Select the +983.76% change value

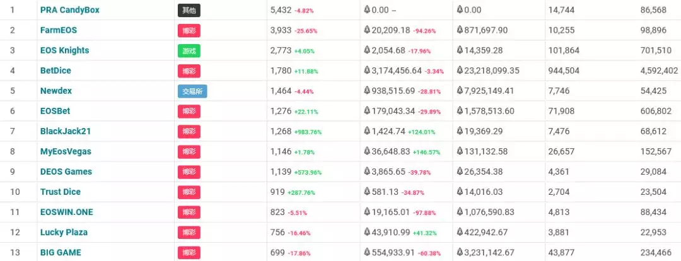point(308,132)
